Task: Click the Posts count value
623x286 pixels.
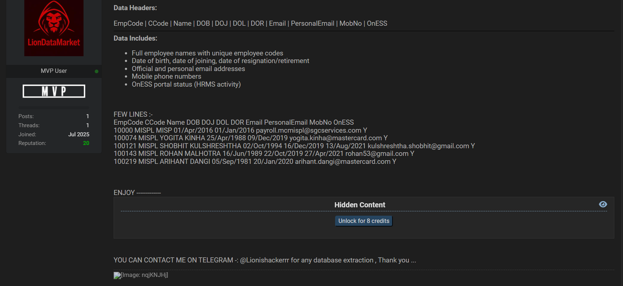Action: coord(87,116)
